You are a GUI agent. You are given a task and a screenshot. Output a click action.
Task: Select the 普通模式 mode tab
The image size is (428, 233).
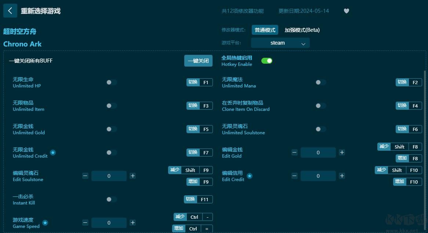pyautogui.click(x=265, y=30)
